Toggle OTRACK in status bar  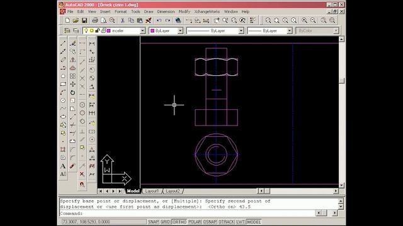point(227,222)
